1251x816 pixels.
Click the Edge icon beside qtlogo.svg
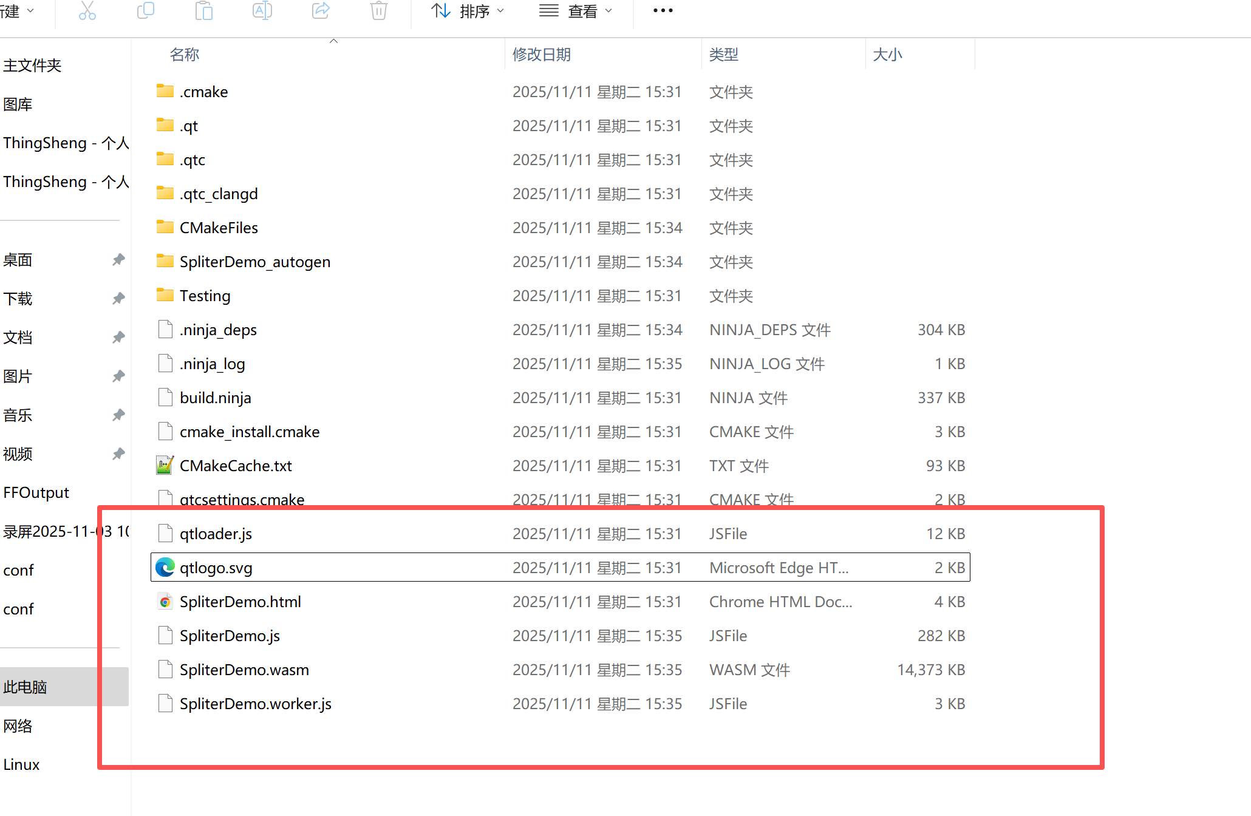[x=165, y=567]
